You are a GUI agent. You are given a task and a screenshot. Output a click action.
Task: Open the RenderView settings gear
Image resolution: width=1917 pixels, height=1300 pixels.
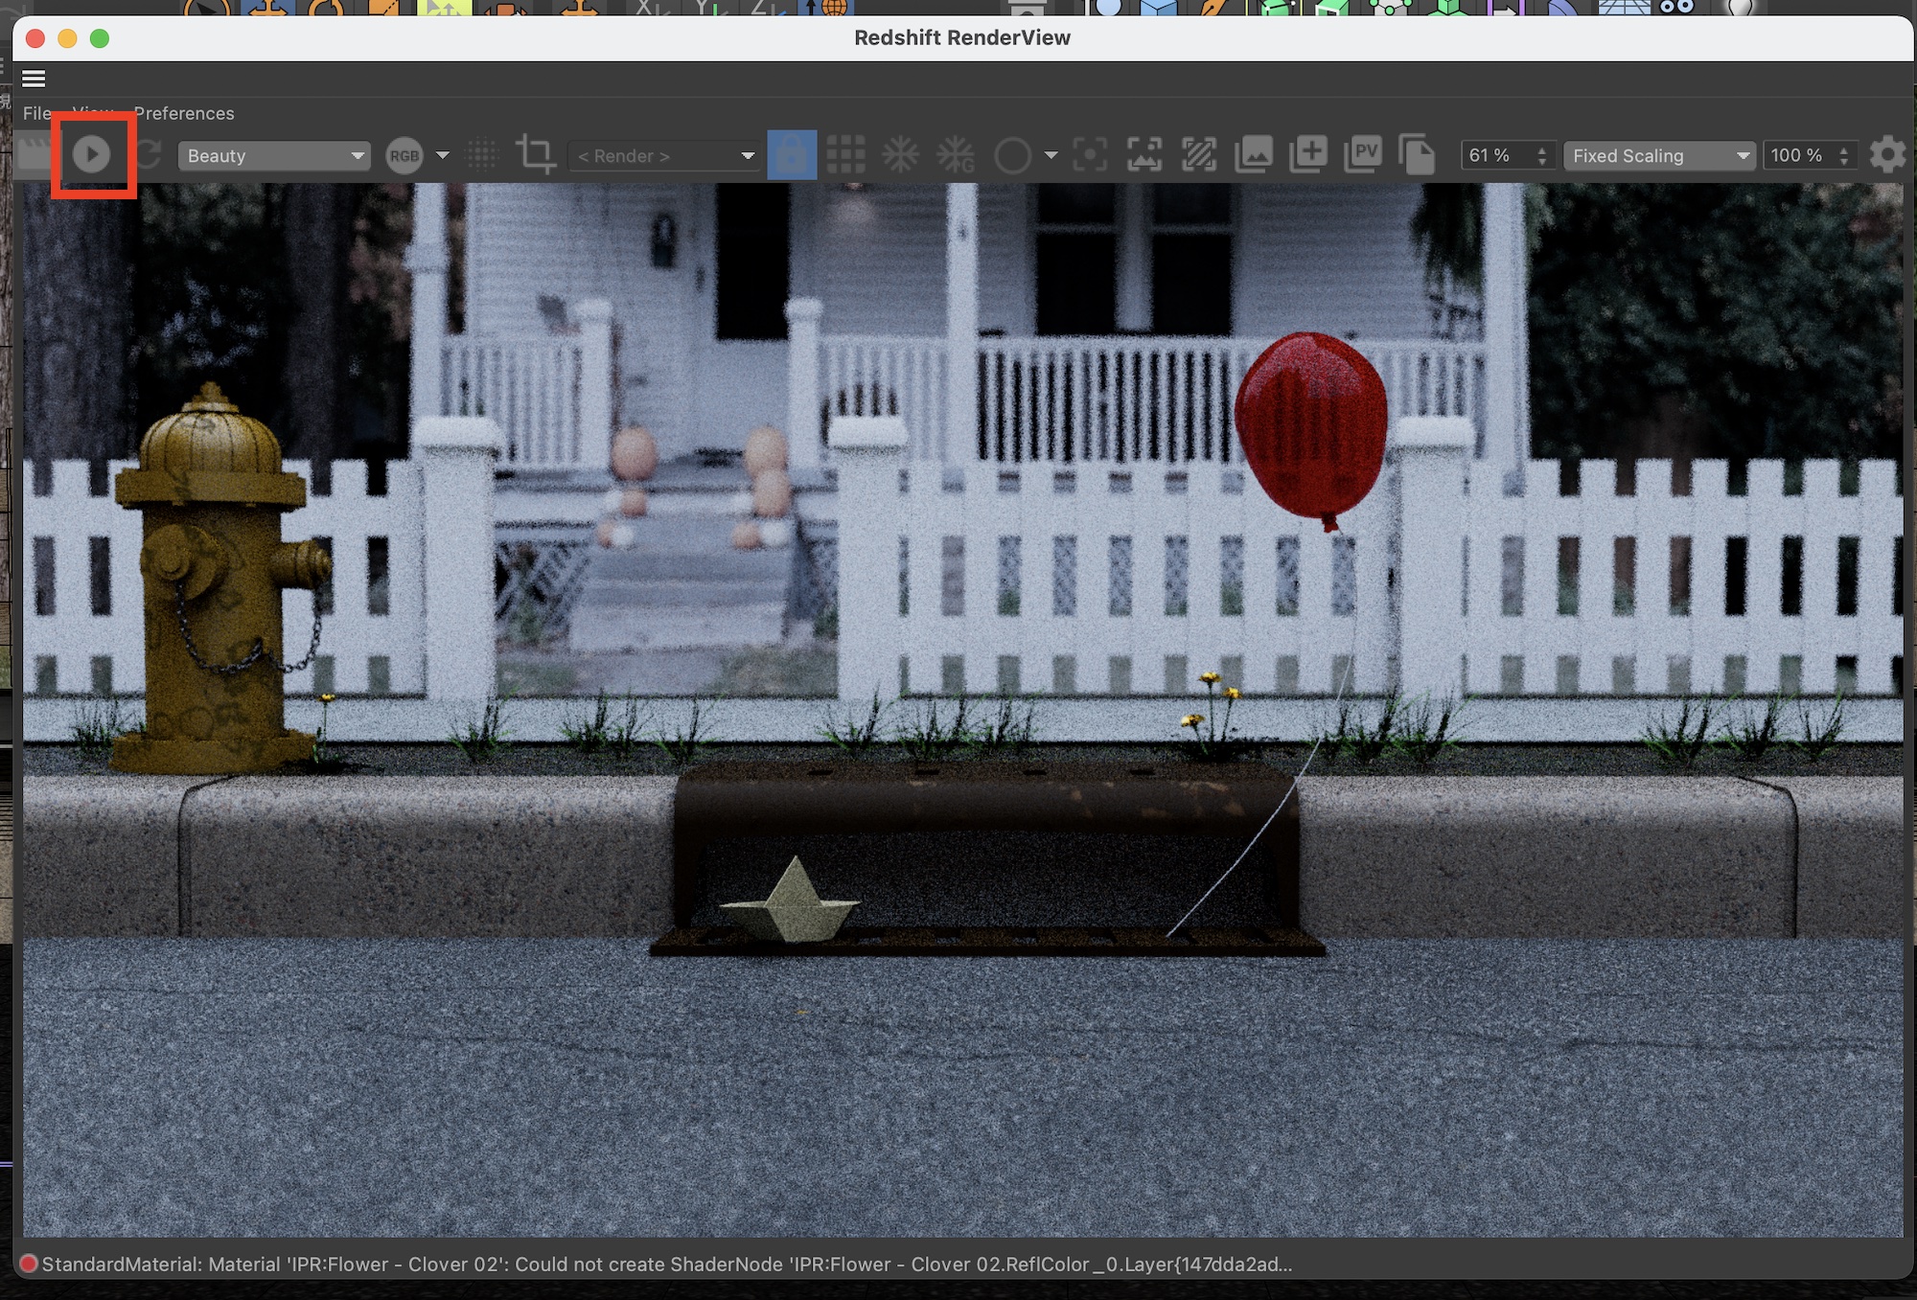coord(1887,154)
